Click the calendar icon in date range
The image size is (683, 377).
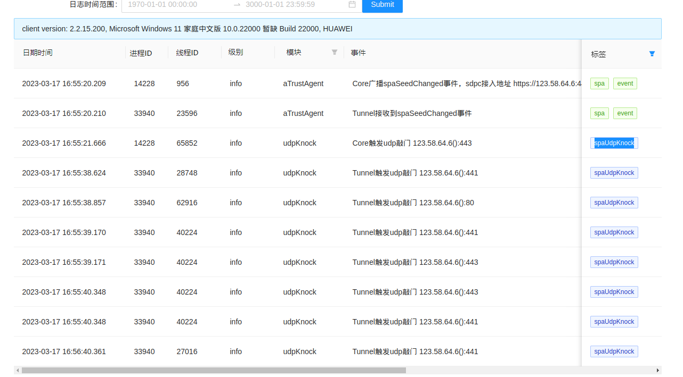352,4
